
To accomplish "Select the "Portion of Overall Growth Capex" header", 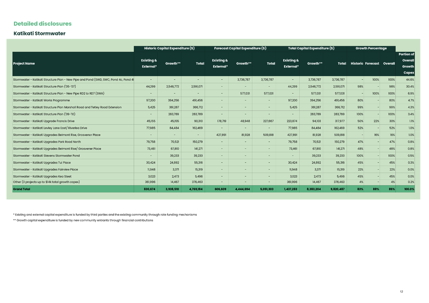I will point(406,63).
